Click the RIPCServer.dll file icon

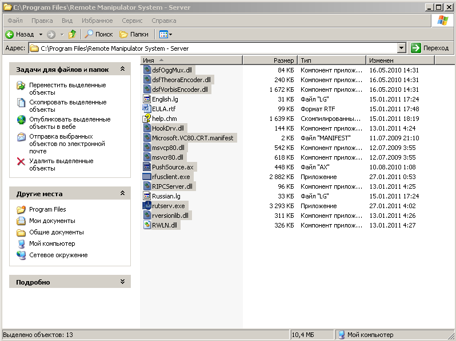(147, 186)
